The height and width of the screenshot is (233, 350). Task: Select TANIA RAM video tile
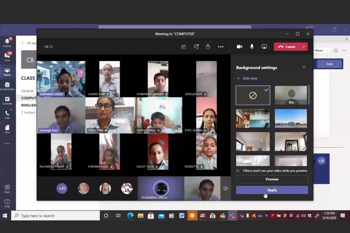(x=110, y=115)
